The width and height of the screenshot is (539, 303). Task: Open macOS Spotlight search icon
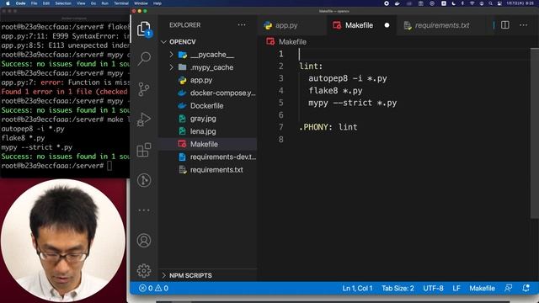click(490, 3)
